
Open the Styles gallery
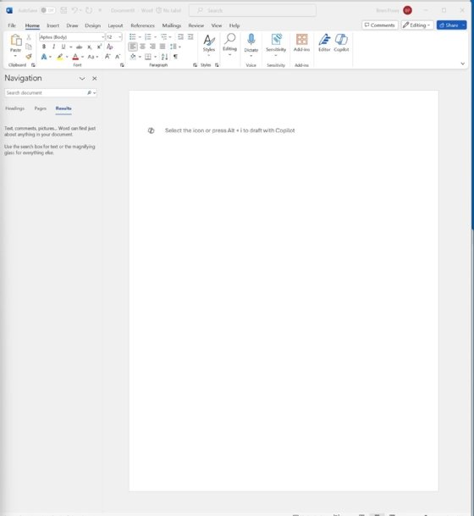click(x=209, y=43)
